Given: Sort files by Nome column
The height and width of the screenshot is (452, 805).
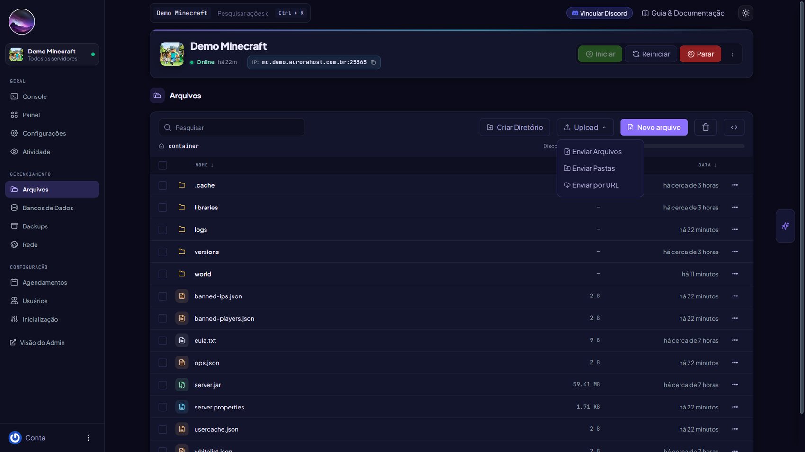Looking at the screenshot, I should pos(205,165).
